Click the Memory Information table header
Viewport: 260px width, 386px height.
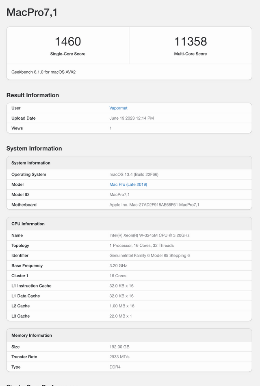coord(129,335)
